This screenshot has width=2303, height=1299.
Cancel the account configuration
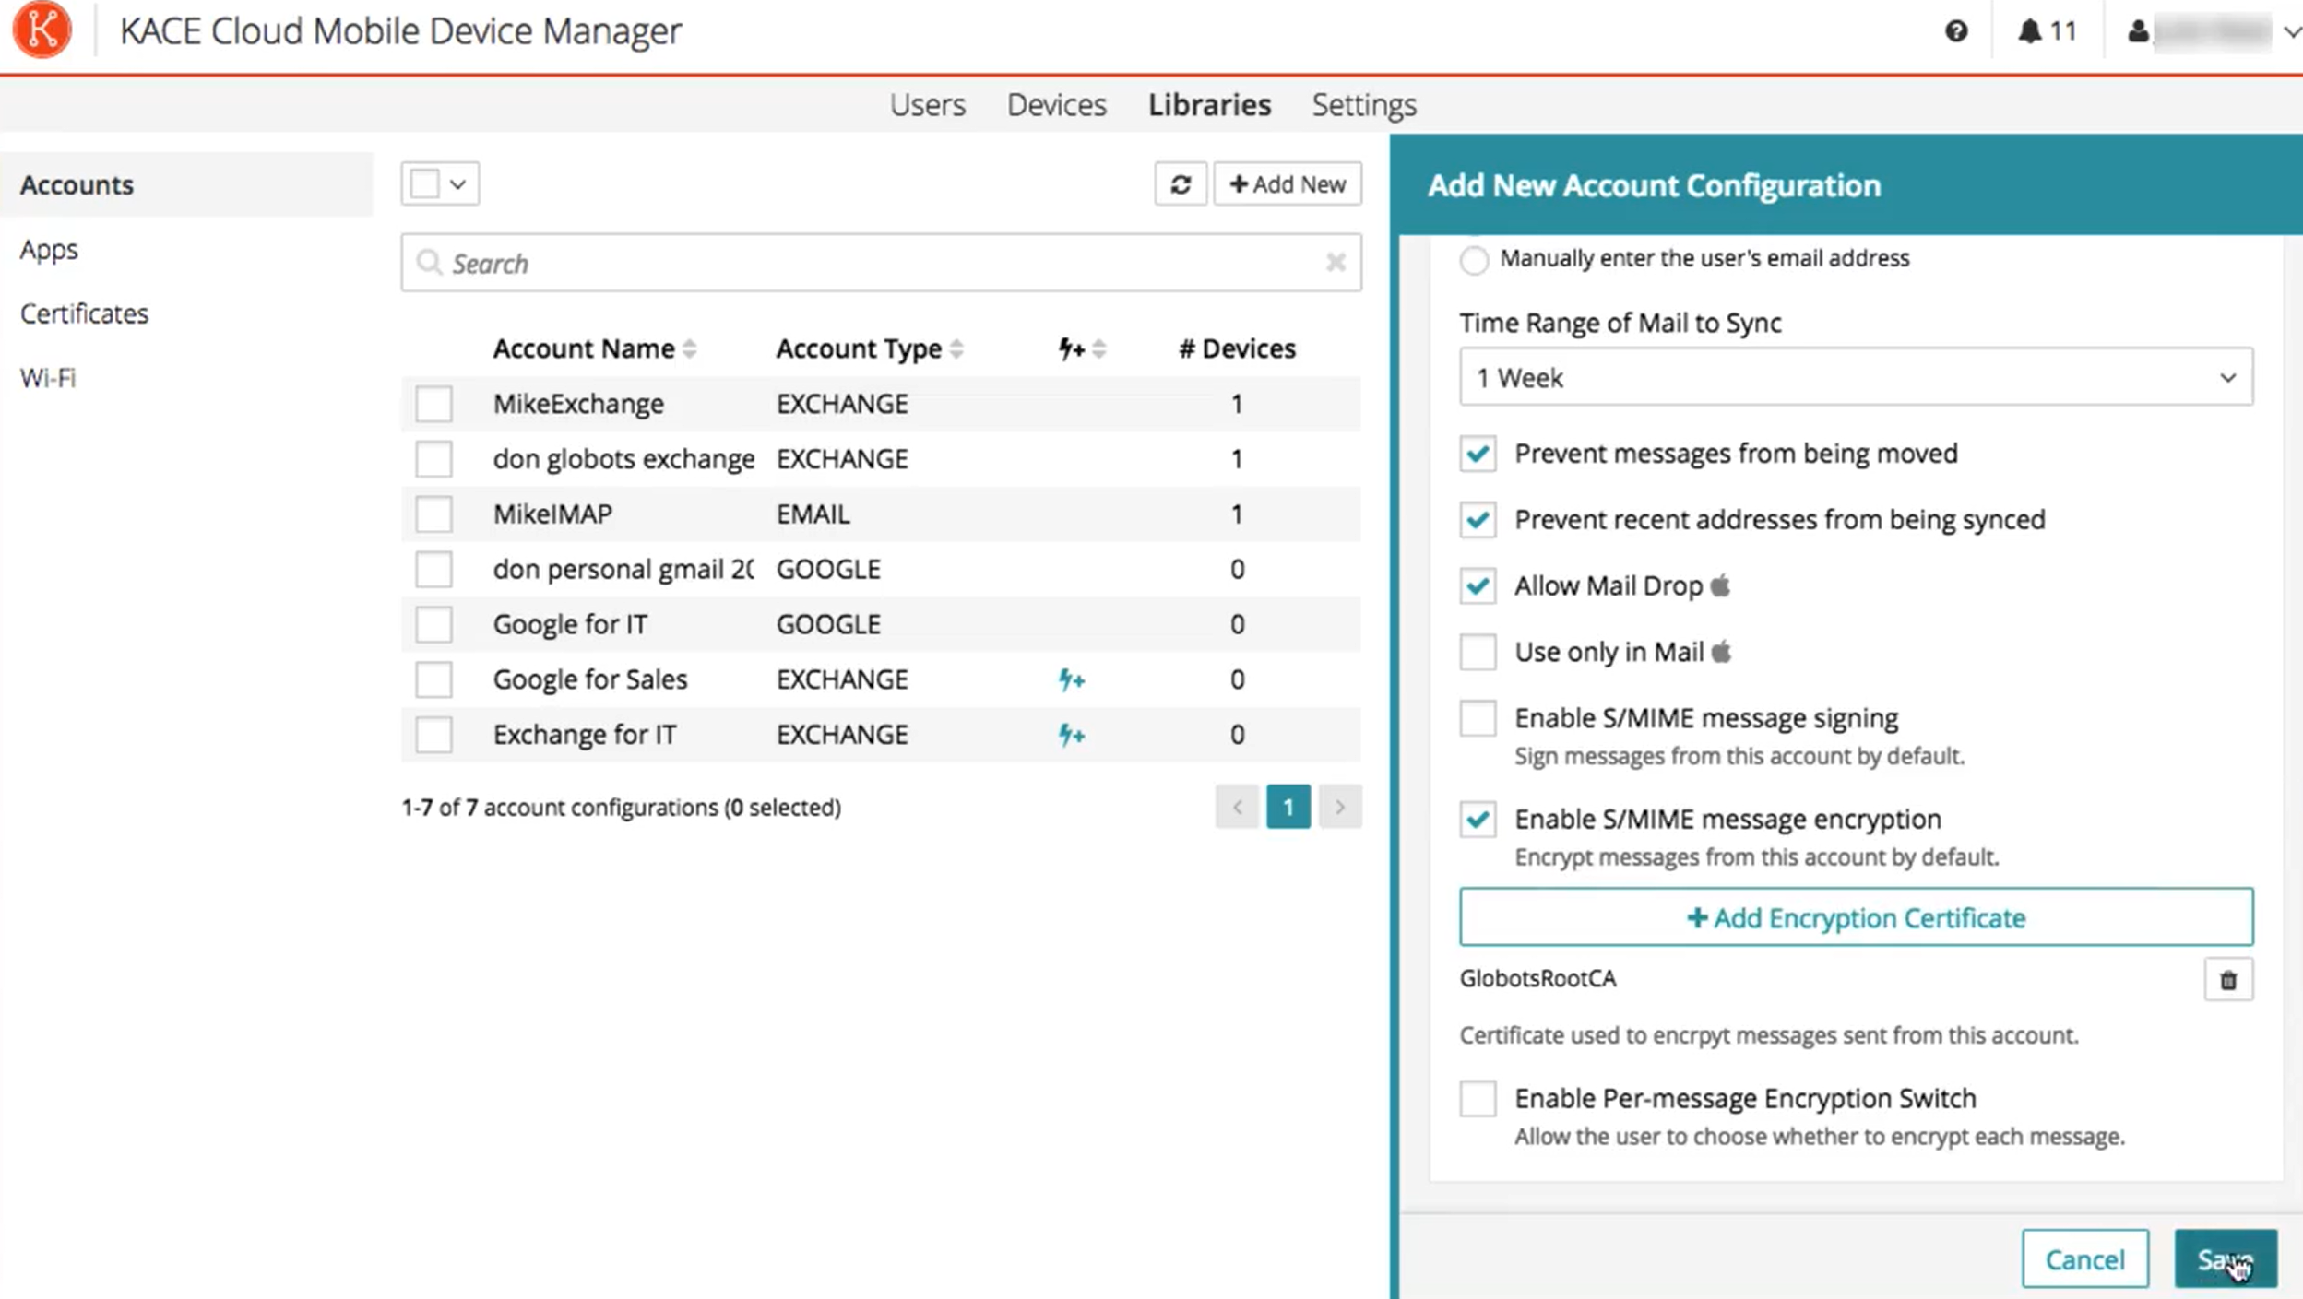(x=2084, y=1259)
